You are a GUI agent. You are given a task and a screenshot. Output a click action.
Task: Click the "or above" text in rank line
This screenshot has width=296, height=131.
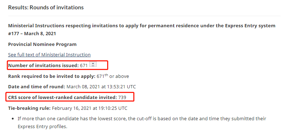pyautogui.click(x=119, y=76)
